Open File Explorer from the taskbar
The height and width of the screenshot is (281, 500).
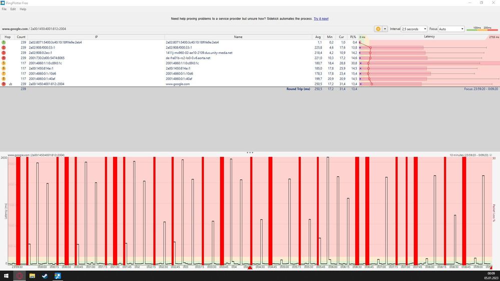(32, 275)
